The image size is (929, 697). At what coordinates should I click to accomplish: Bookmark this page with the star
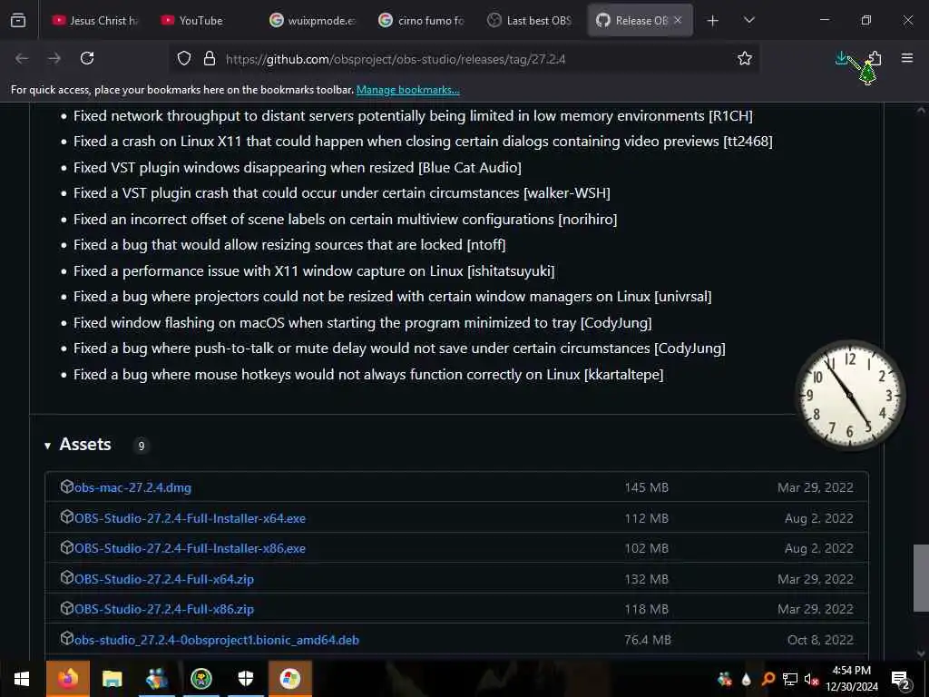(x=745, y=58)
